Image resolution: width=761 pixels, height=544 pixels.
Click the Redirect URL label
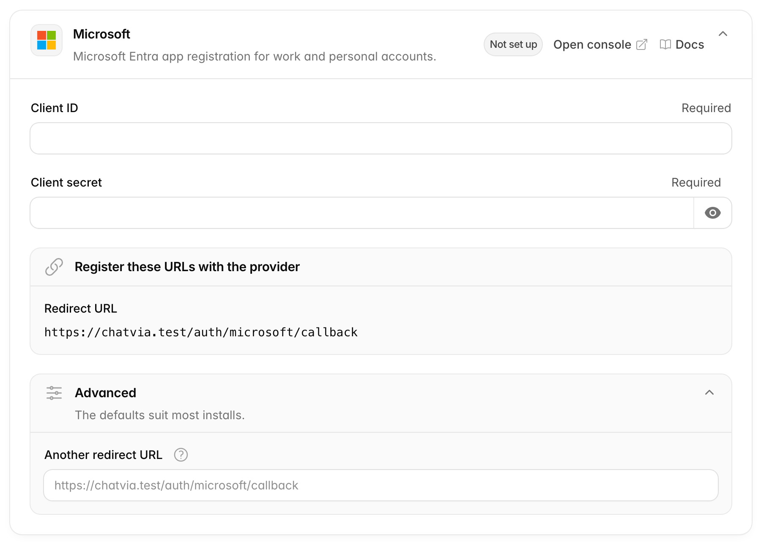[x=81, y=308]
